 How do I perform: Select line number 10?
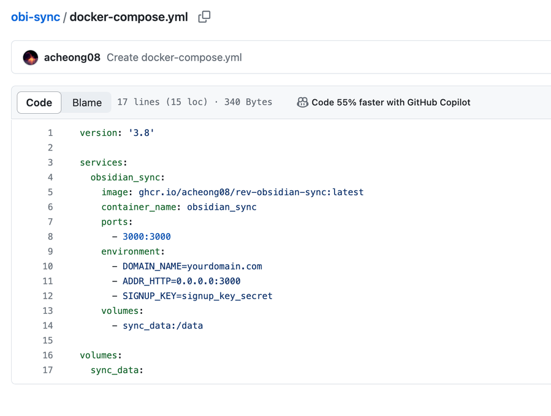[x=48, y=266]
